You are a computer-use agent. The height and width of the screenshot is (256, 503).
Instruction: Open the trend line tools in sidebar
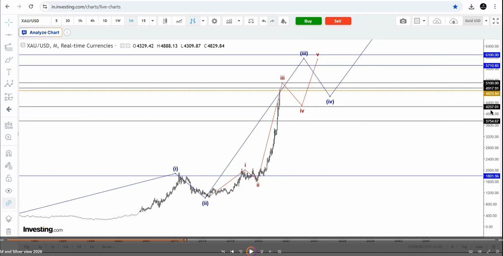[8, 47]
